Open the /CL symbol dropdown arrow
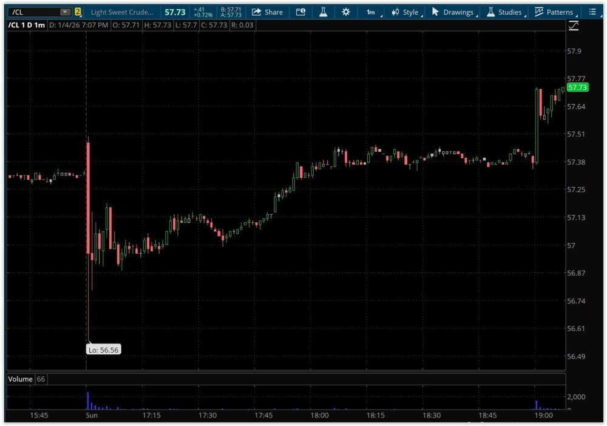This screenshot has width=607, height=426. click(x=65, y=12)
